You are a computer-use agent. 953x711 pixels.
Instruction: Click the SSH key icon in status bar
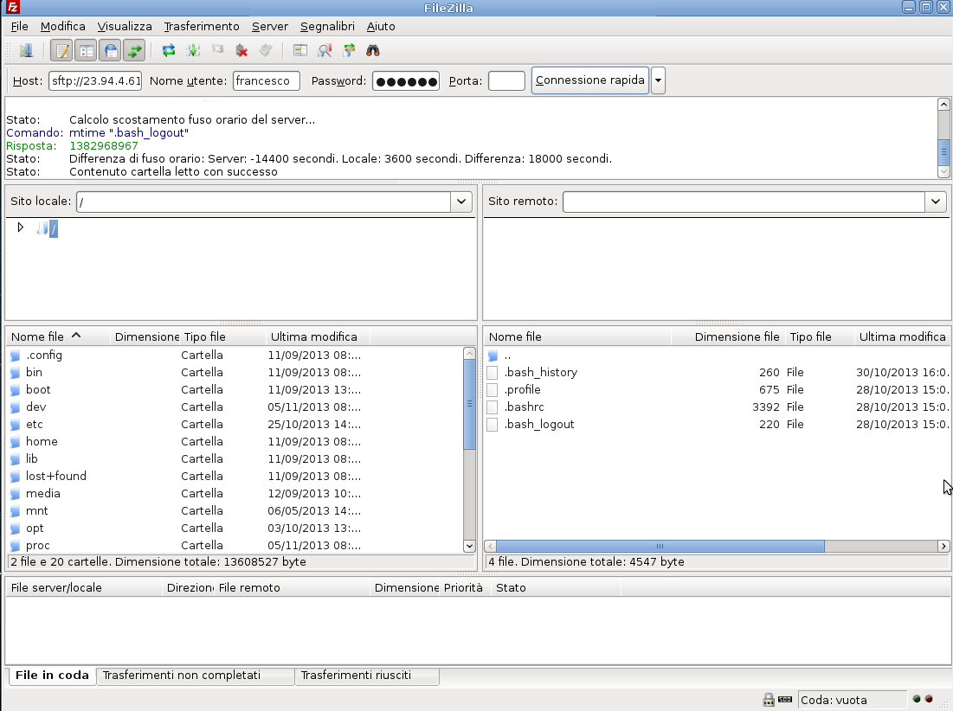[784, 700]
